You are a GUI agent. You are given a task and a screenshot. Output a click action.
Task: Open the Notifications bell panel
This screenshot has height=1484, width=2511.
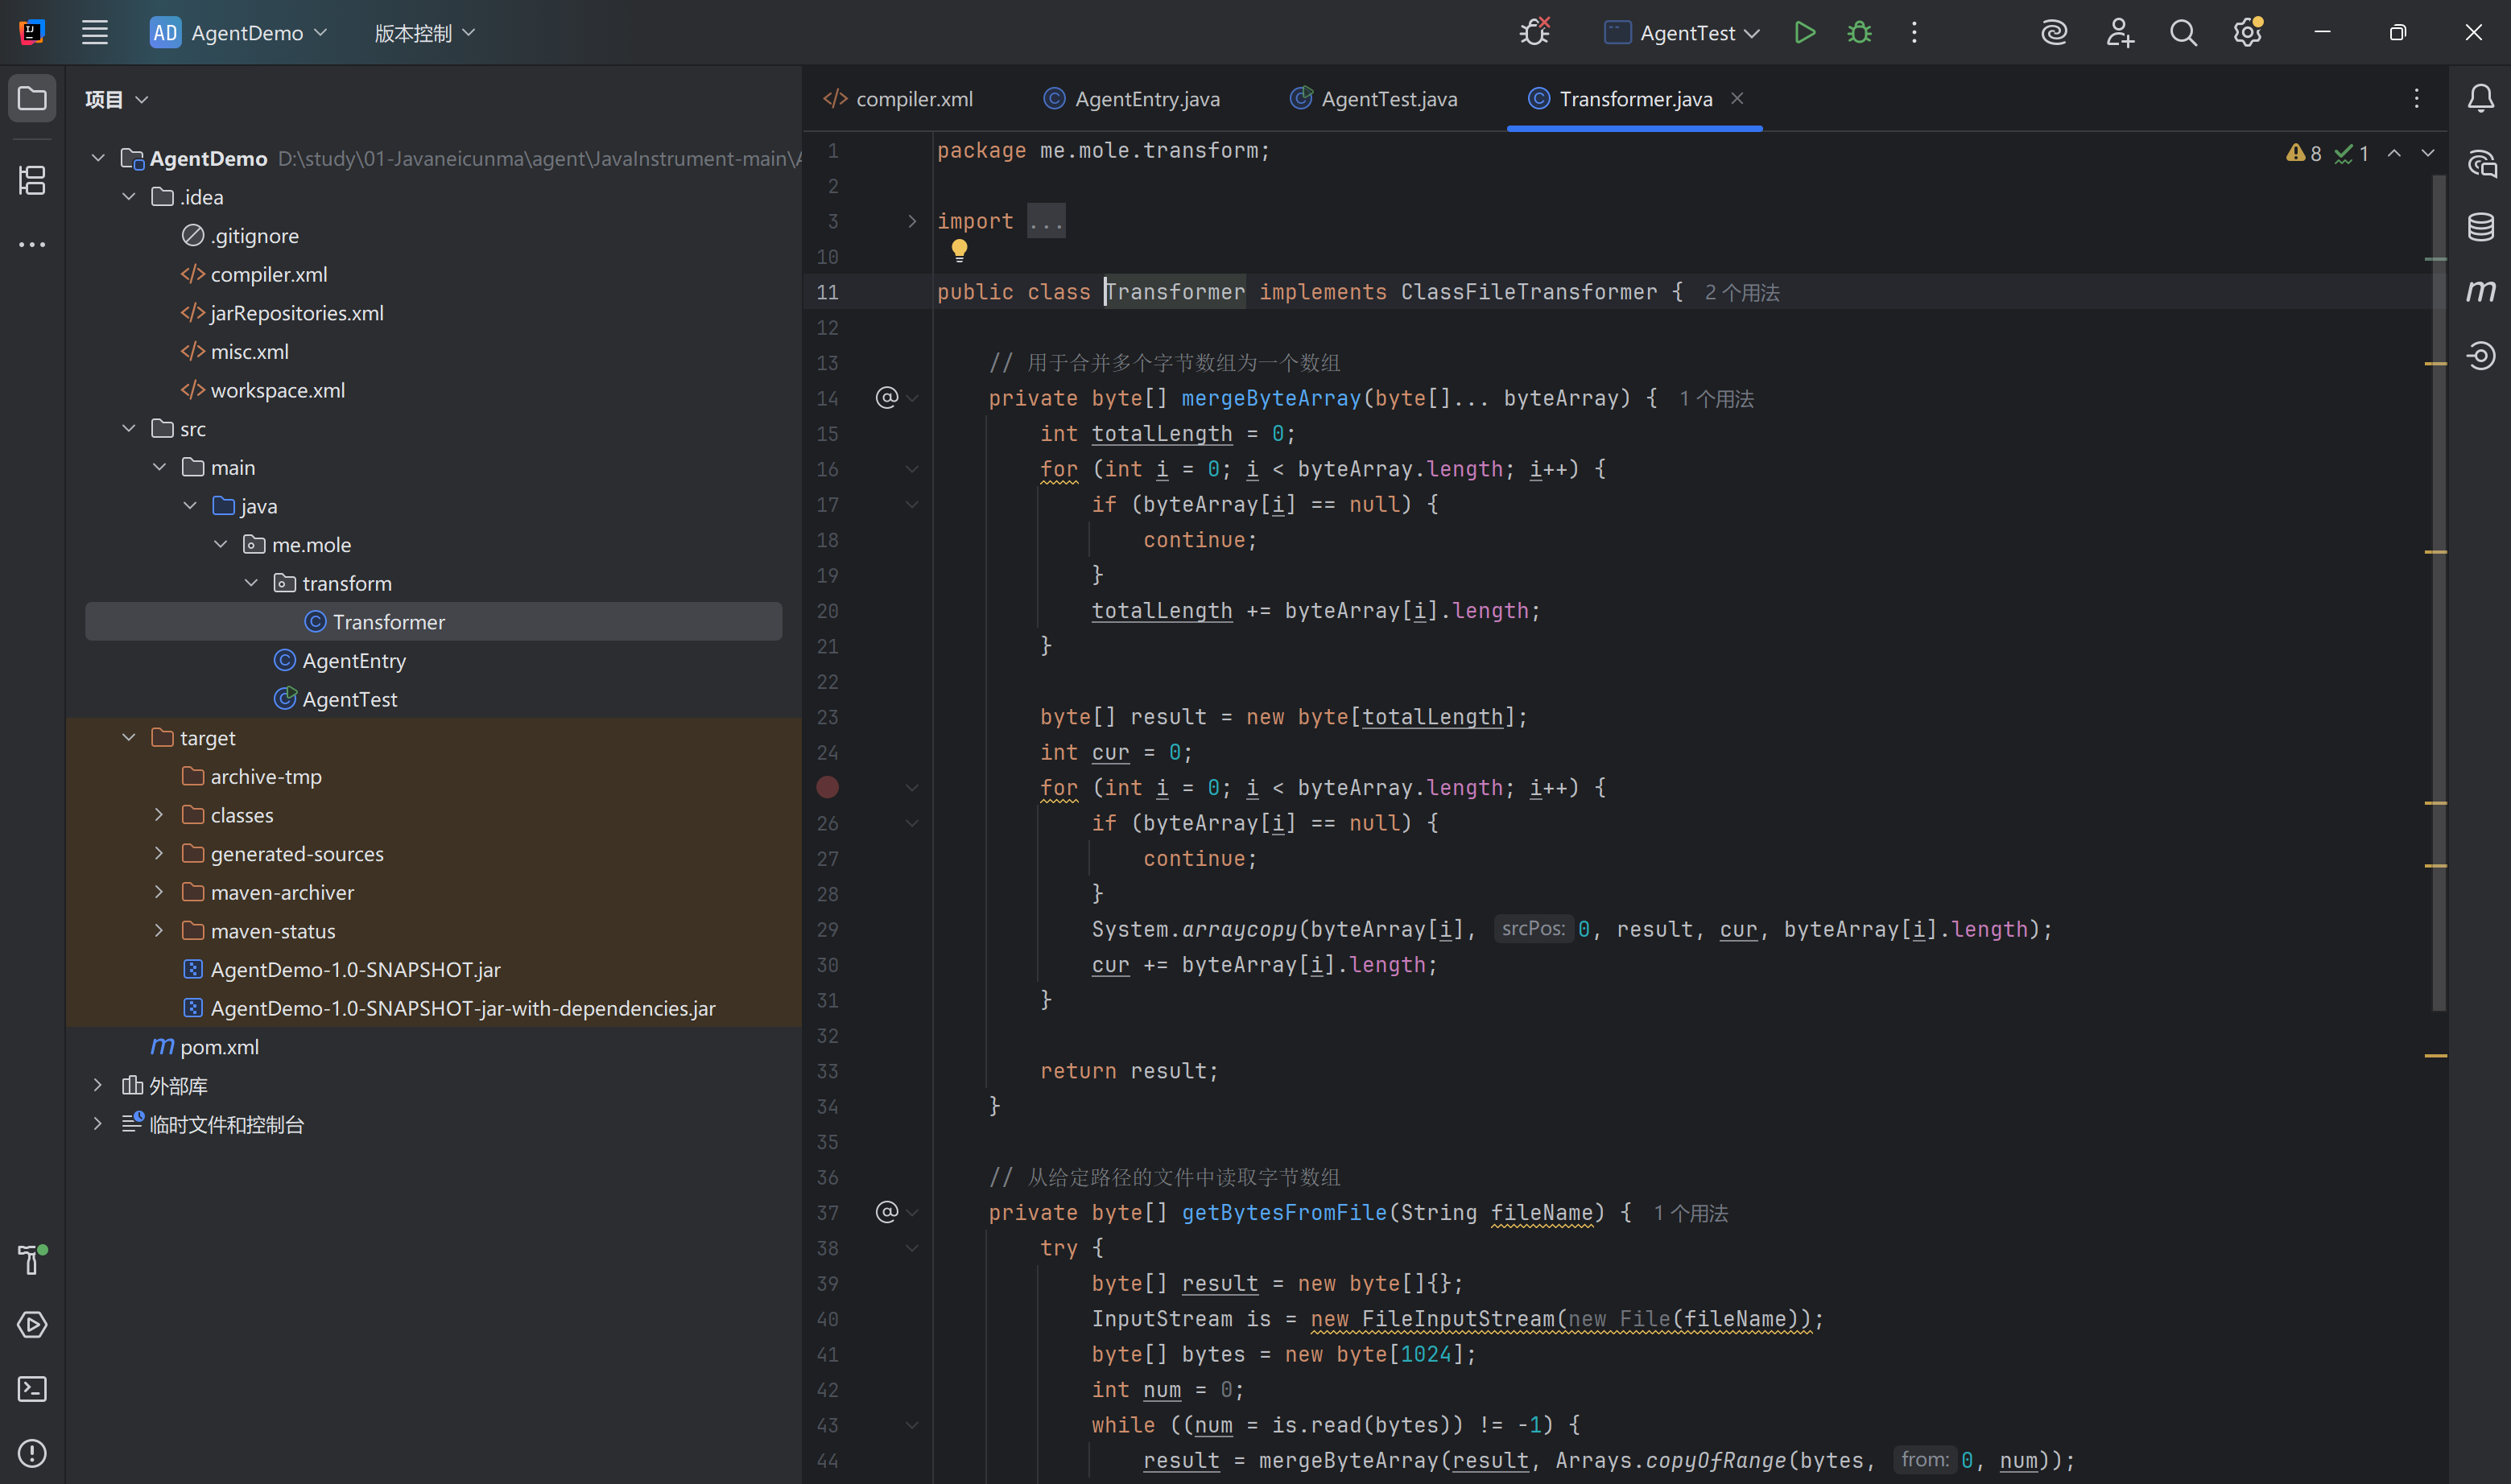pyautogui.click(x=2480, y=99)
